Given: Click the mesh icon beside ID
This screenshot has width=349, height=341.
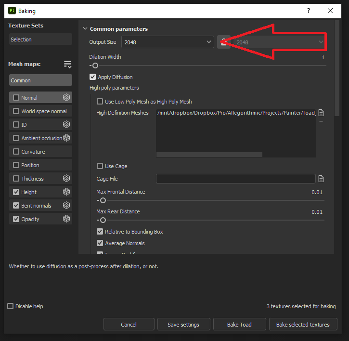Looking at the screenshot, I should (x=66, y=125).
